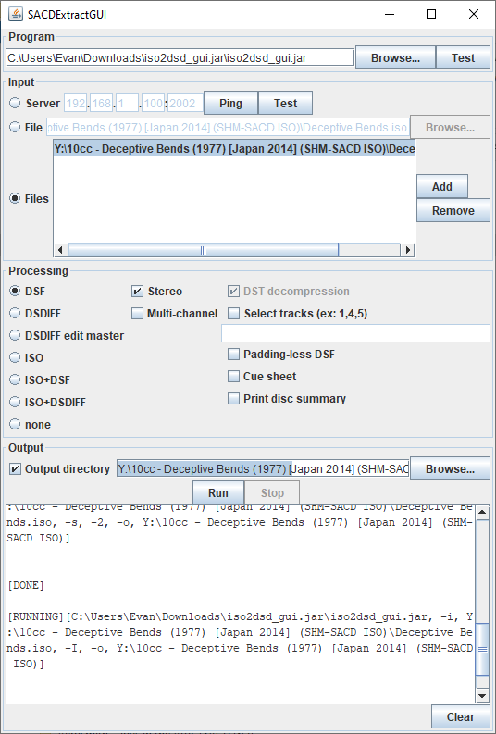Remove the selected ISO from files list
Viewport: 496px width, 734px height.
click(x=453, y=211)
